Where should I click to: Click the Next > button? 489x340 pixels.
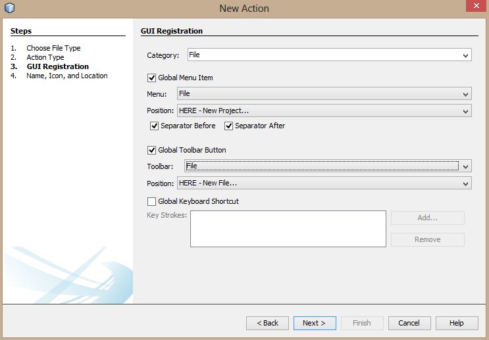click(x=314, y=323)
